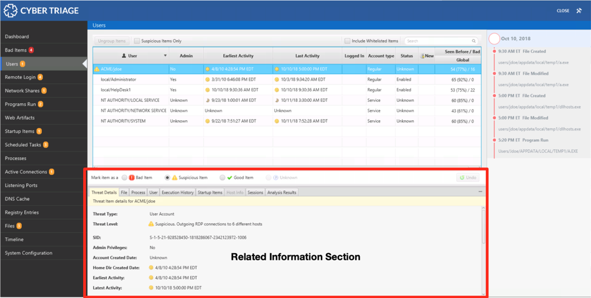Mark item as Good Item
Viewport: 591px width, 298px height.
(x=222, y=178)
